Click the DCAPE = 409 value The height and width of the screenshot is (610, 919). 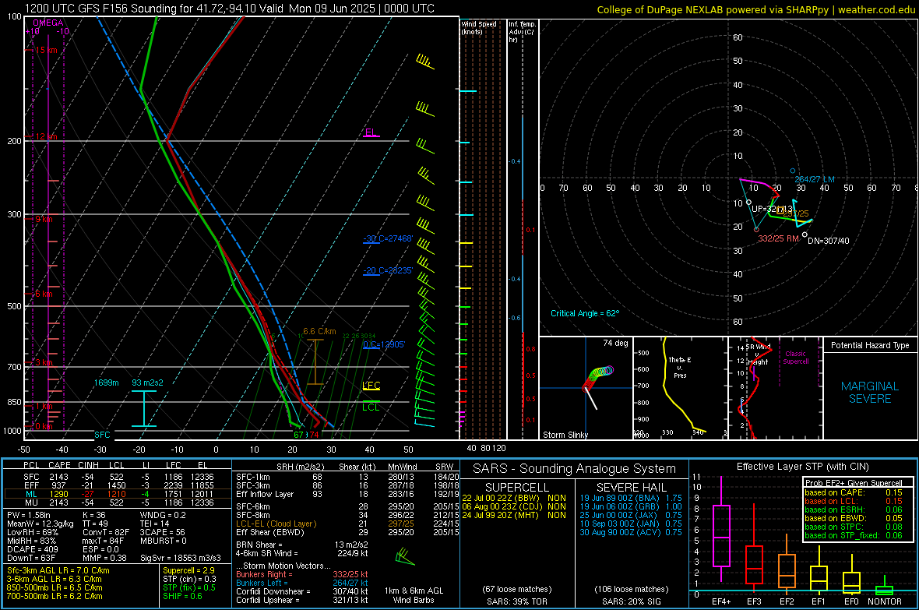[x=32, y=549]
